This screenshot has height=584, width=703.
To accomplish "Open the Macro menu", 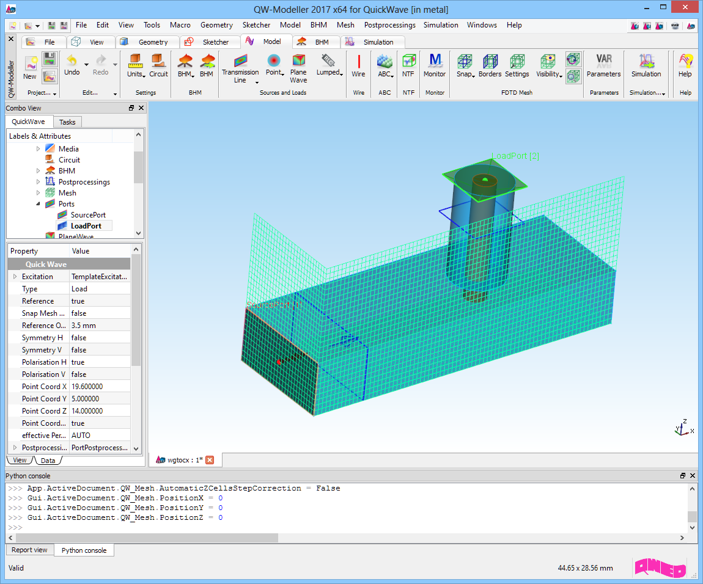I will (180, 25).
